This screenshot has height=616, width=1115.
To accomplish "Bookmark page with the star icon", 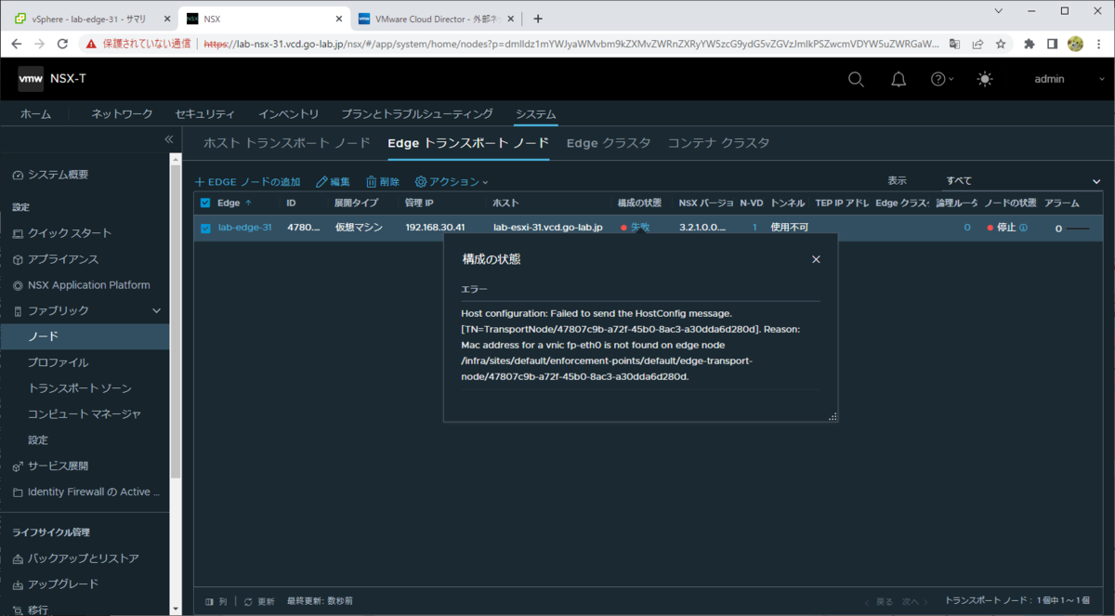I will [1001, 43].
